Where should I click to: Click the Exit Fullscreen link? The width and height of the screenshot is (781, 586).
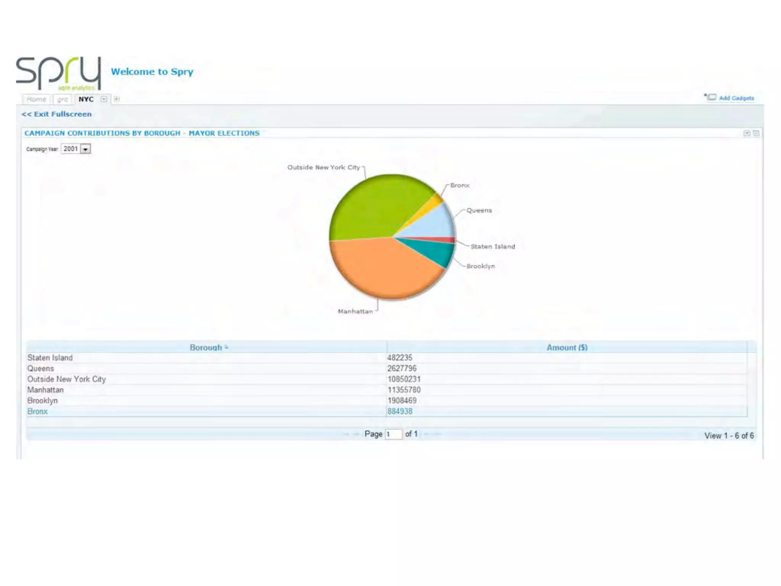(57, 114)
